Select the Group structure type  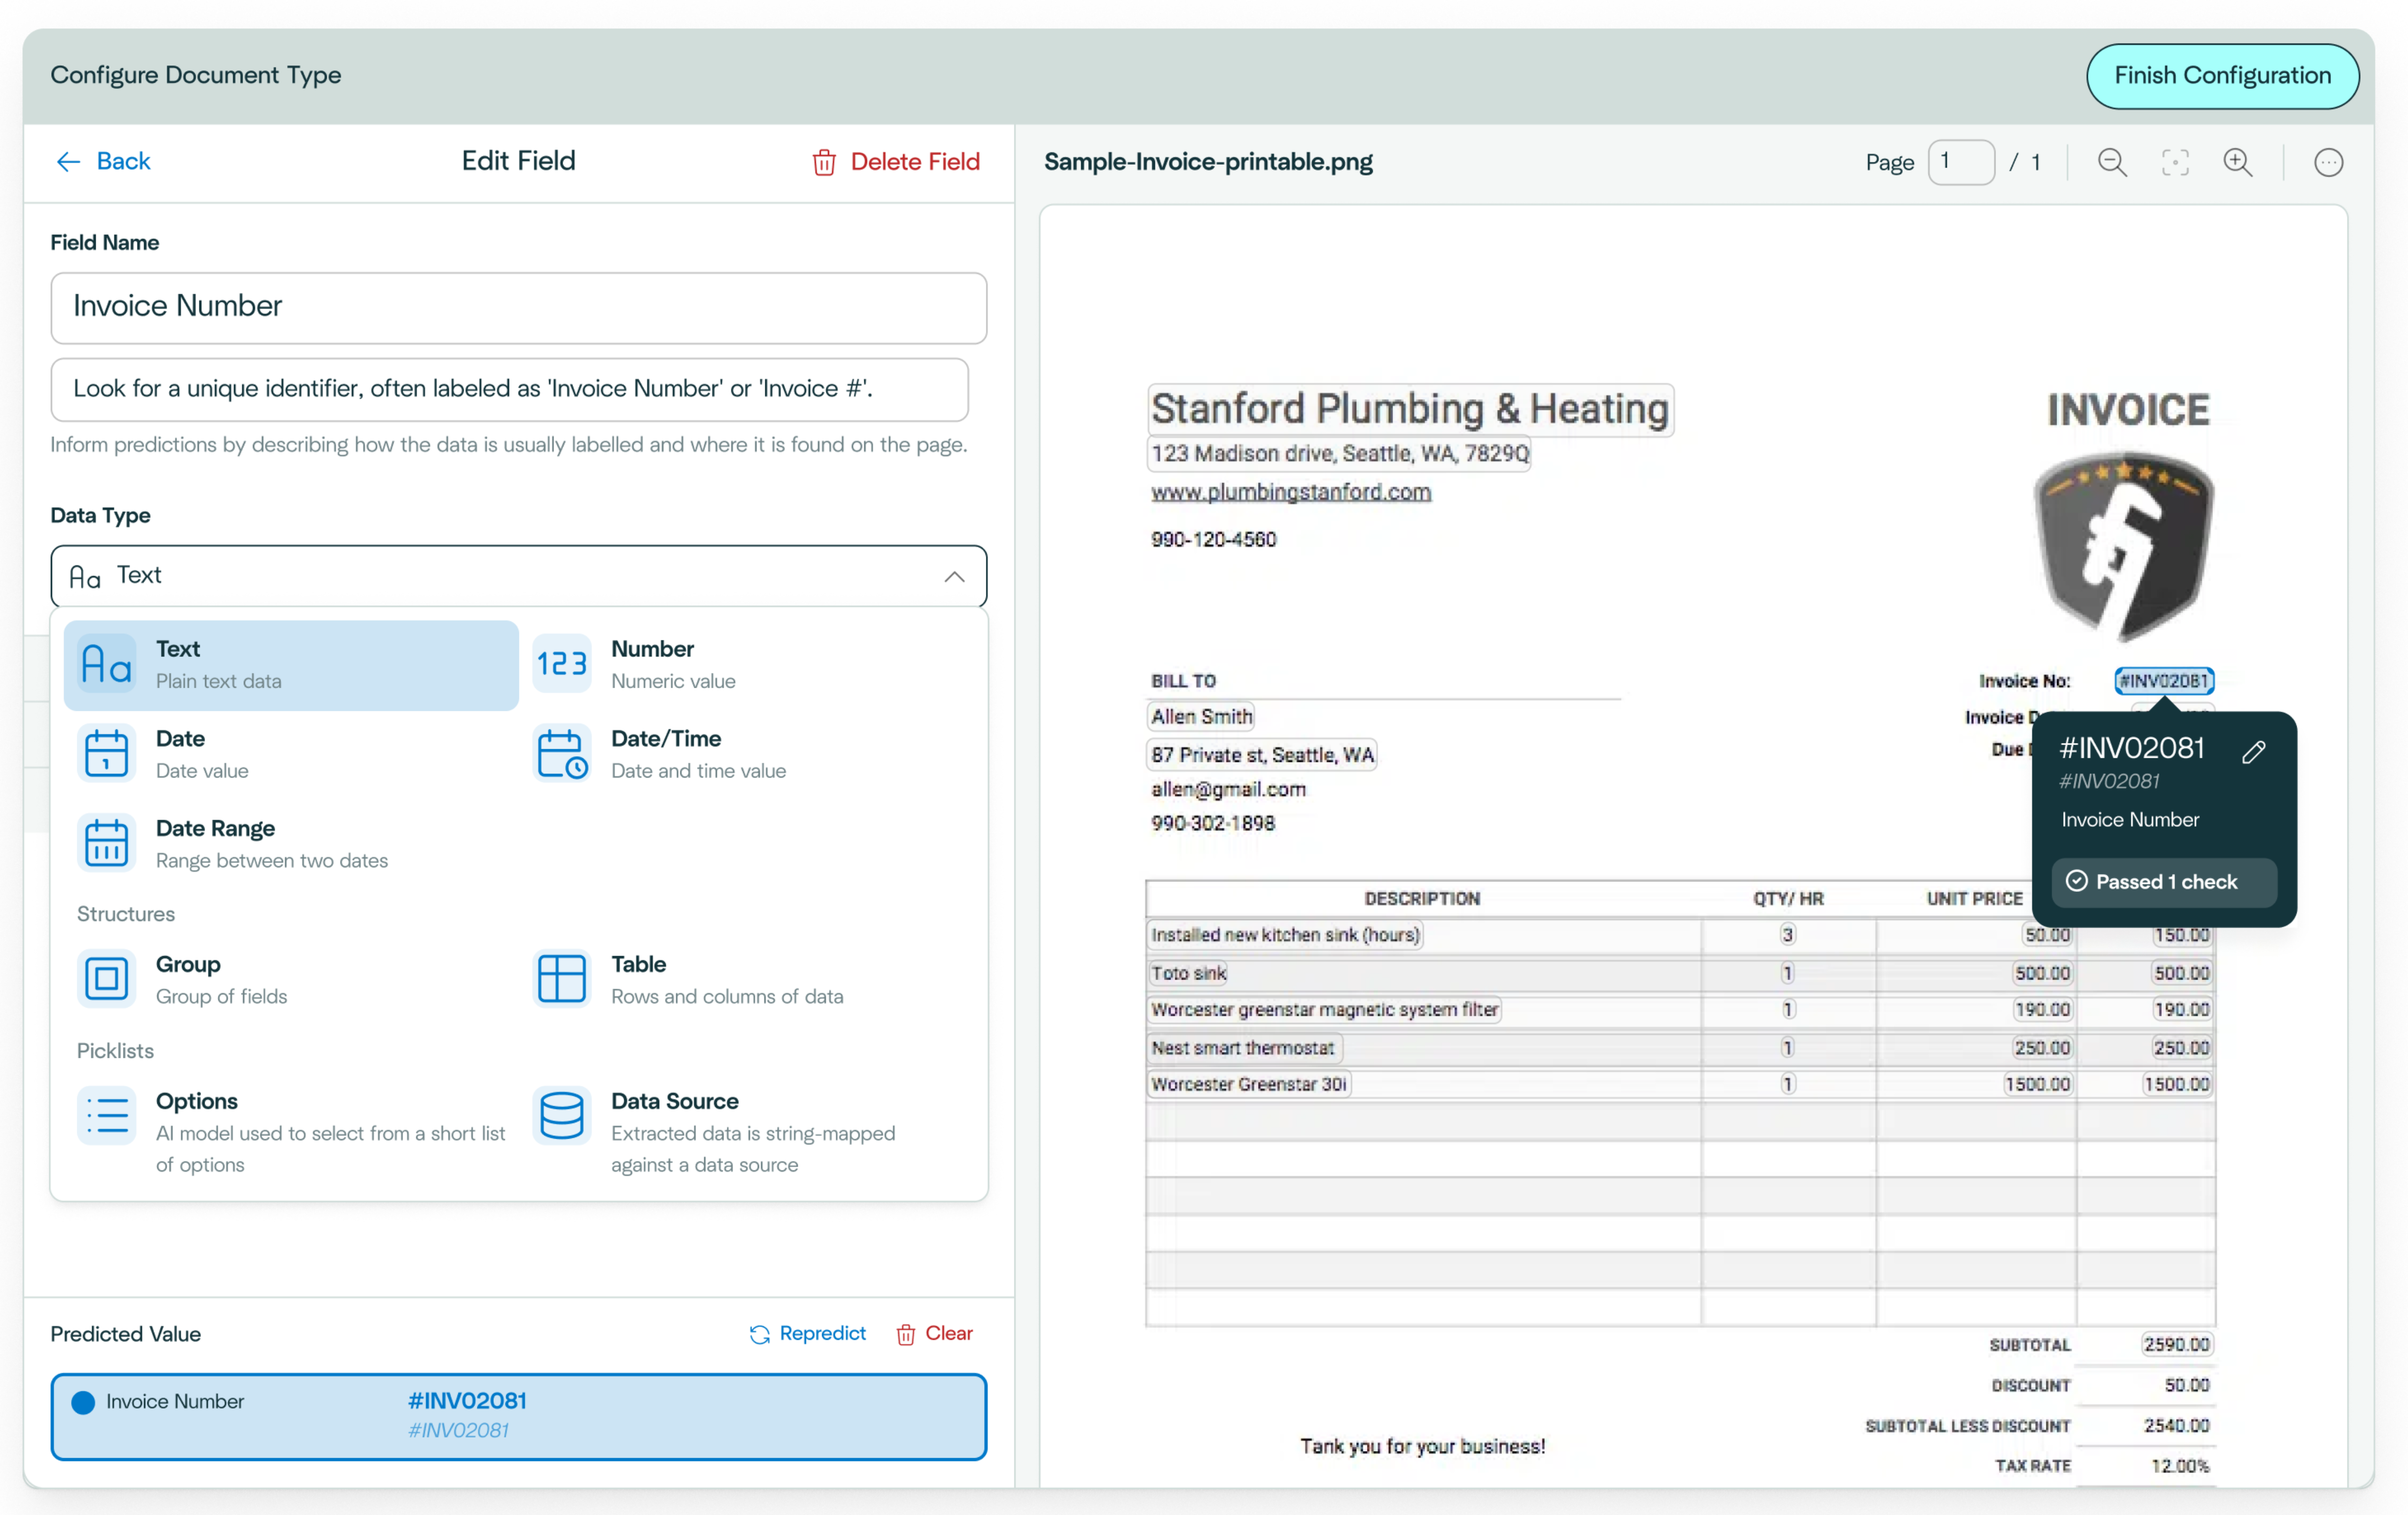pos(187,978)
